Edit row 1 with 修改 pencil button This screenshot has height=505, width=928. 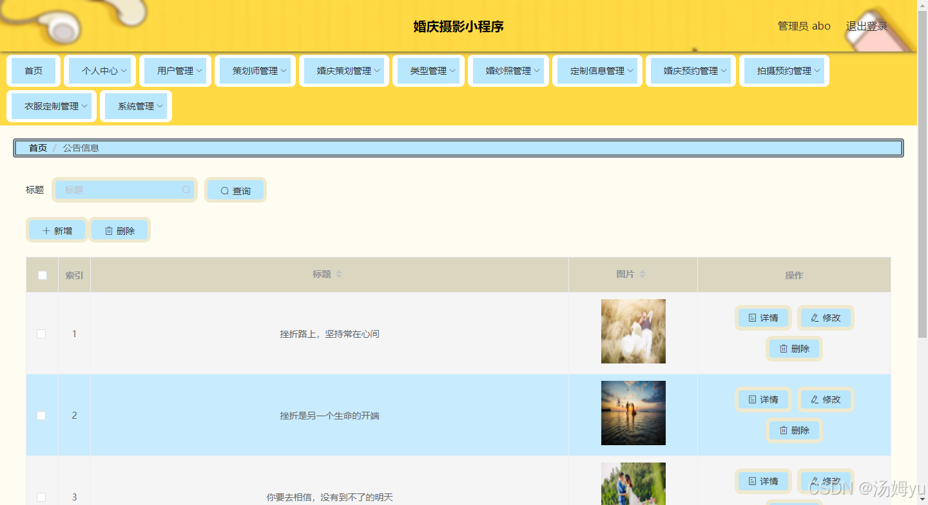pos(826,318)
